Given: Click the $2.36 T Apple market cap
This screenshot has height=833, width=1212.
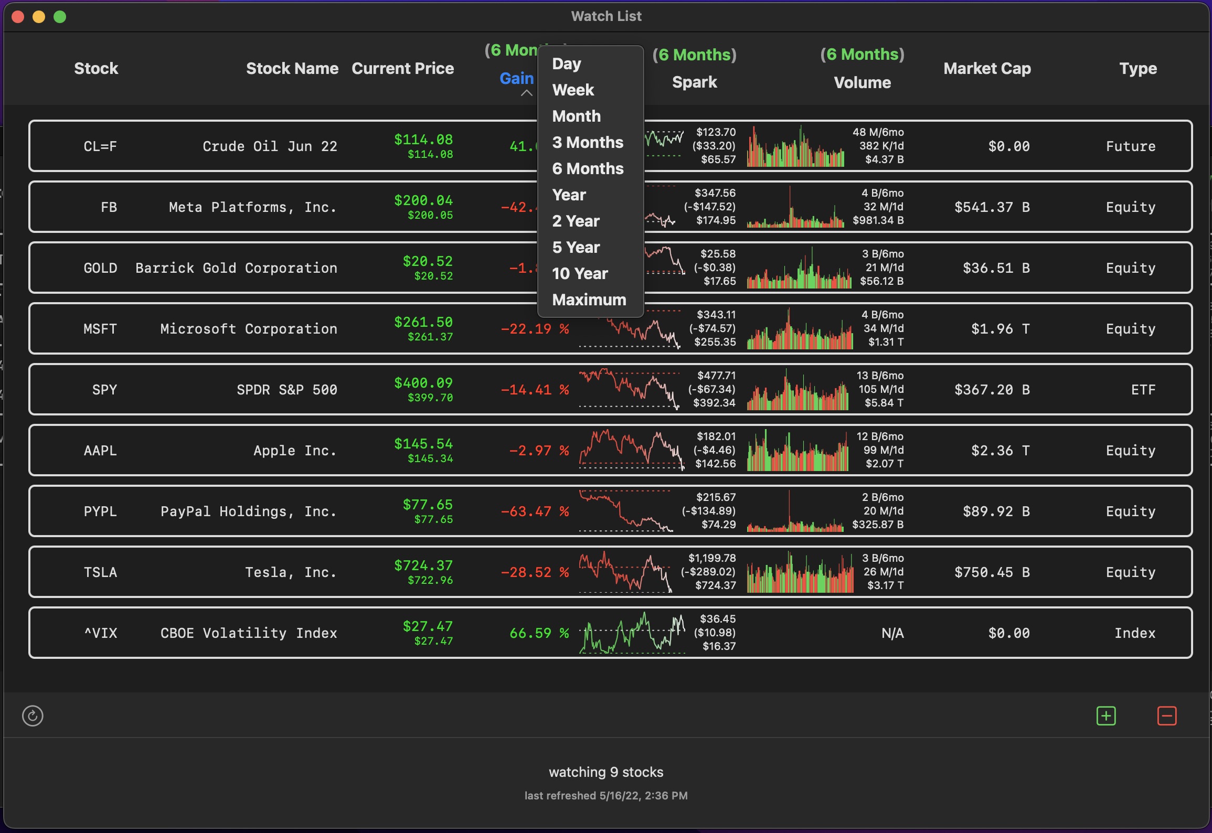Looking at the screenshot, I should [x=1000, y=451].
